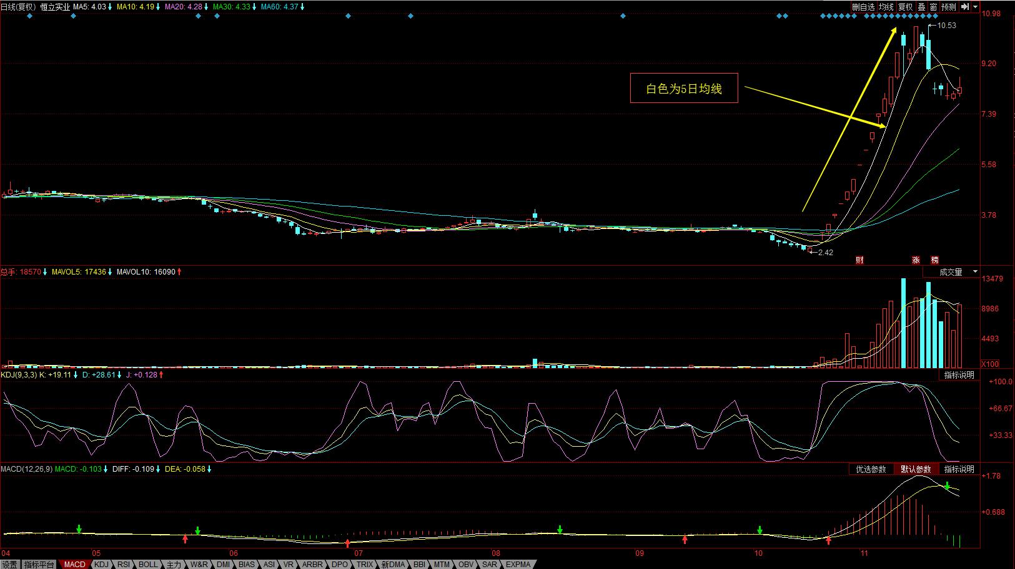The width and height of the screenshot is (1015, 569).
Task: Switch to the BBI indicator tab
Action: (419, 565)
